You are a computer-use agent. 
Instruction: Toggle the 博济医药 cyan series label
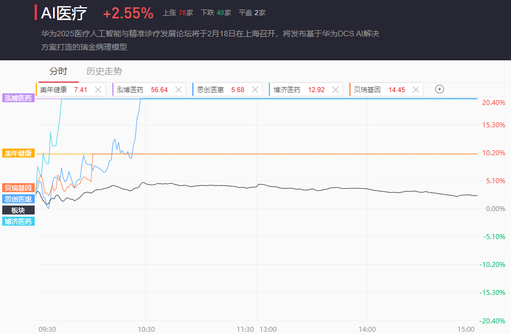tap(18, 221)
